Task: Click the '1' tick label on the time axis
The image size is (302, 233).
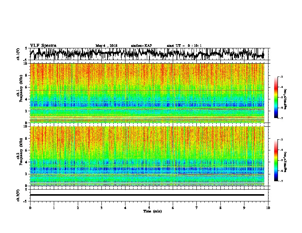Action: (x=54, y=207)
